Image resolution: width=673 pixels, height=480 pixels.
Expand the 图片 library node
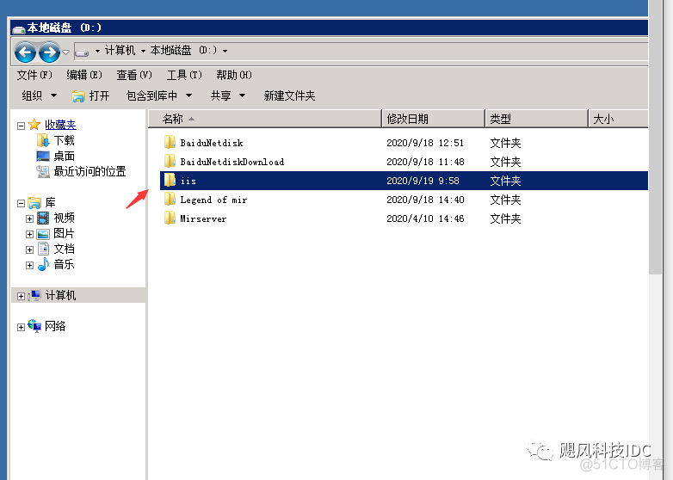pyautogui.click(x=29, y=234)
